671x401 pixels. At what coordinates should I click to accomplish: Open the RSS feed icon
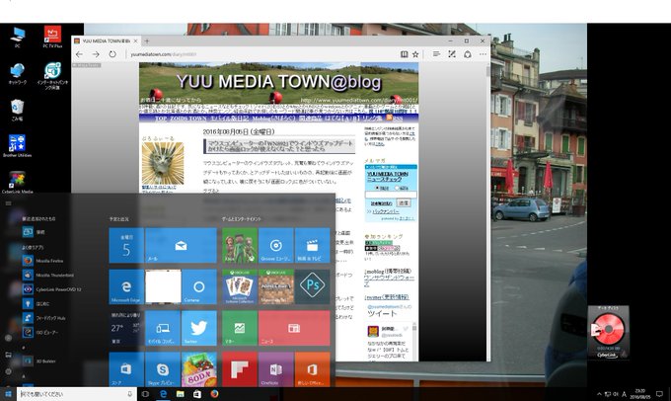(x=389, y=118)
